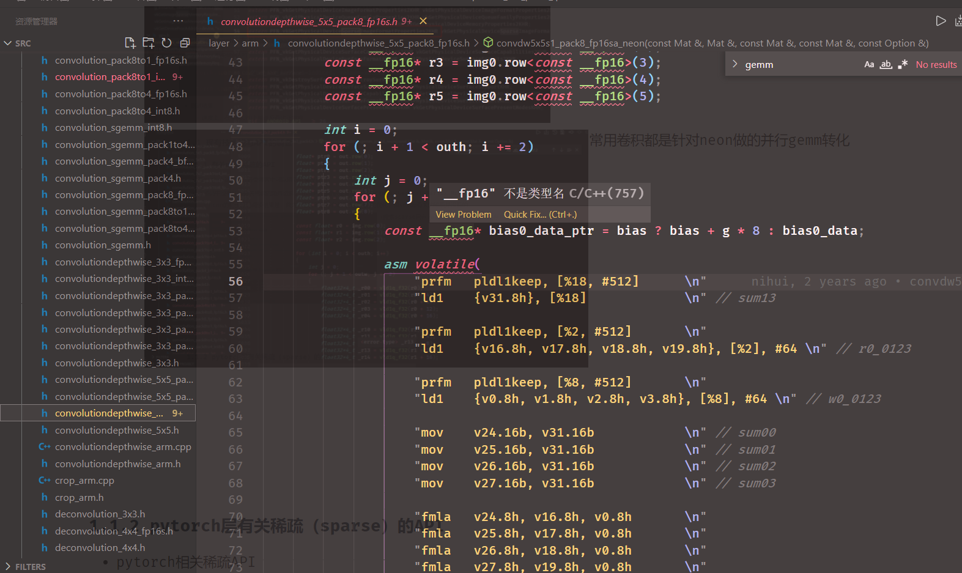Click Quick Fix in the hover popup
This screenshot has width=962, height=573.
(540, 215)
